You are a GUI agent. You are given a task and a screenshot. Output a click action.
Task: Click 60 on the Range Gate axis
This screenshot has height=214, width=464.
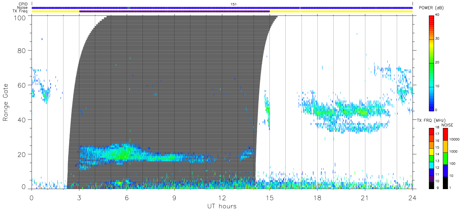tap(22, 85)
